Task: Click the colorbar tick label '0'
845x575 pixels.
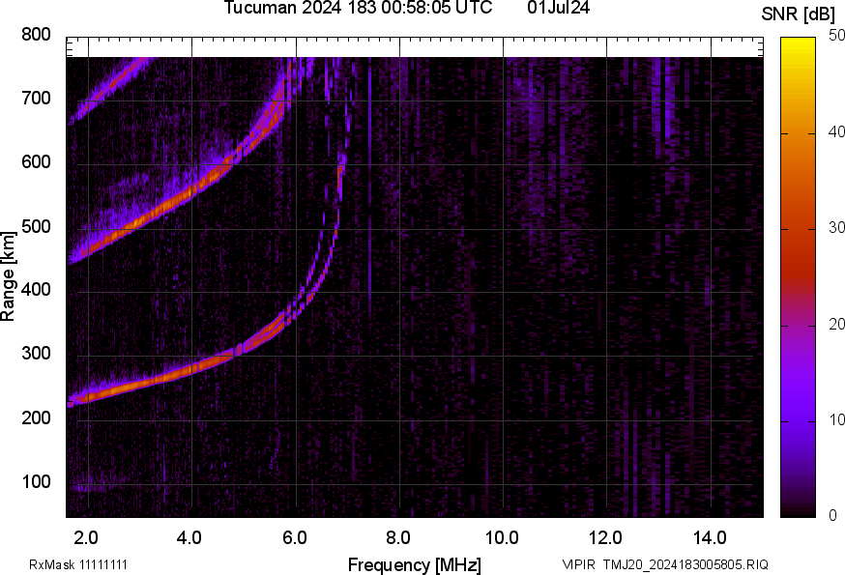Action: click(833, 516)
